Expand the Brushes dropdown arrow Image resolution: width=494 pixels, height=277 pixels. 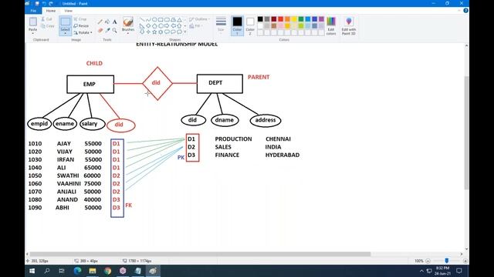click(x=128, y=33)
